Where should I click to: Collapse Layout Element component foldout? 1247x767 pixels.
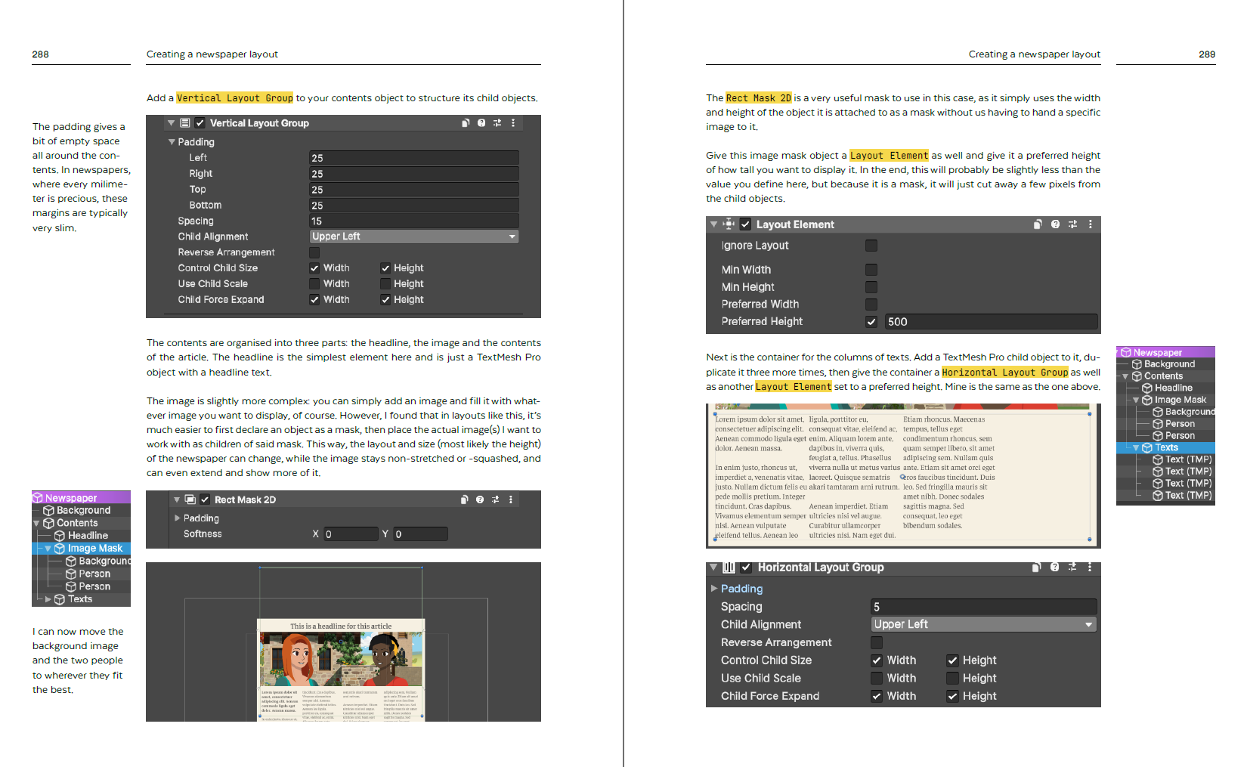pos(713,224)
